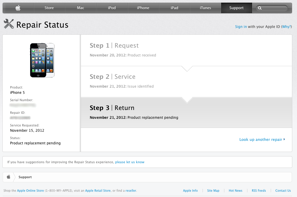Click the search magnifier icon
This screenshot has height=197, width=297.
(x=260, y=8)
